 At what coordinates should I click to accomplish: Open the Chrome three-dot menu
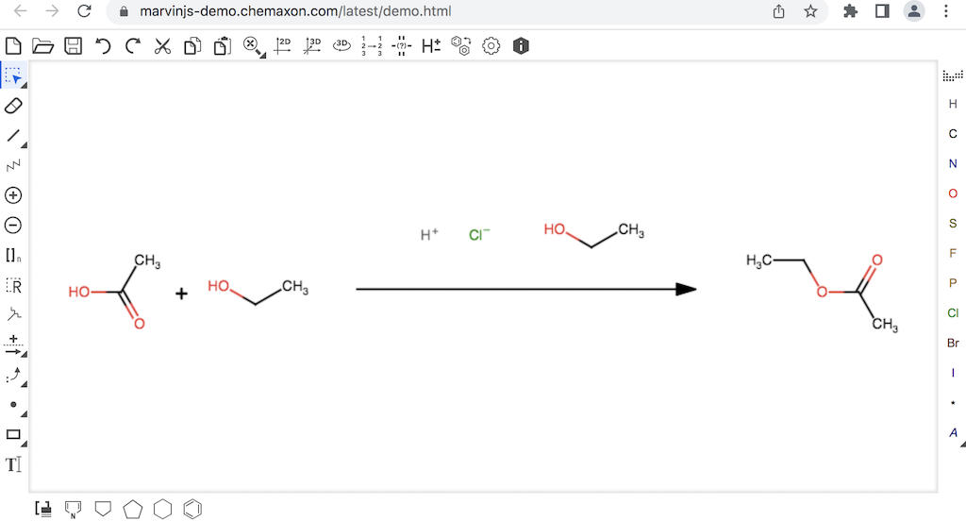pyautogui.click(x=945, y=11)
